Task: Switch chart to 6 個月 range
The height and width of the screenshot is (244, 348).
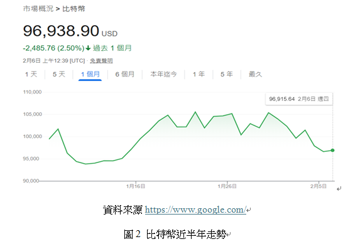Action: click(x=125, y=74)
